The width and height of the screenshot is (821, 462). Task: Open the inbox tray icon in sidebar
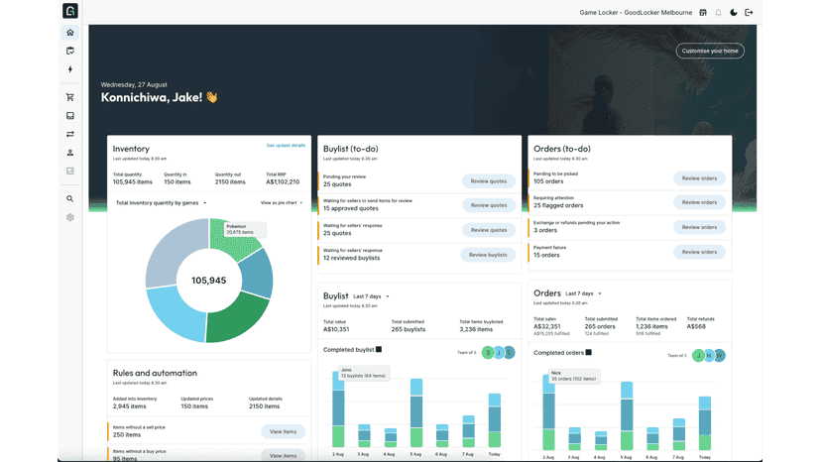pyautogui.click(x=70, y=116)
